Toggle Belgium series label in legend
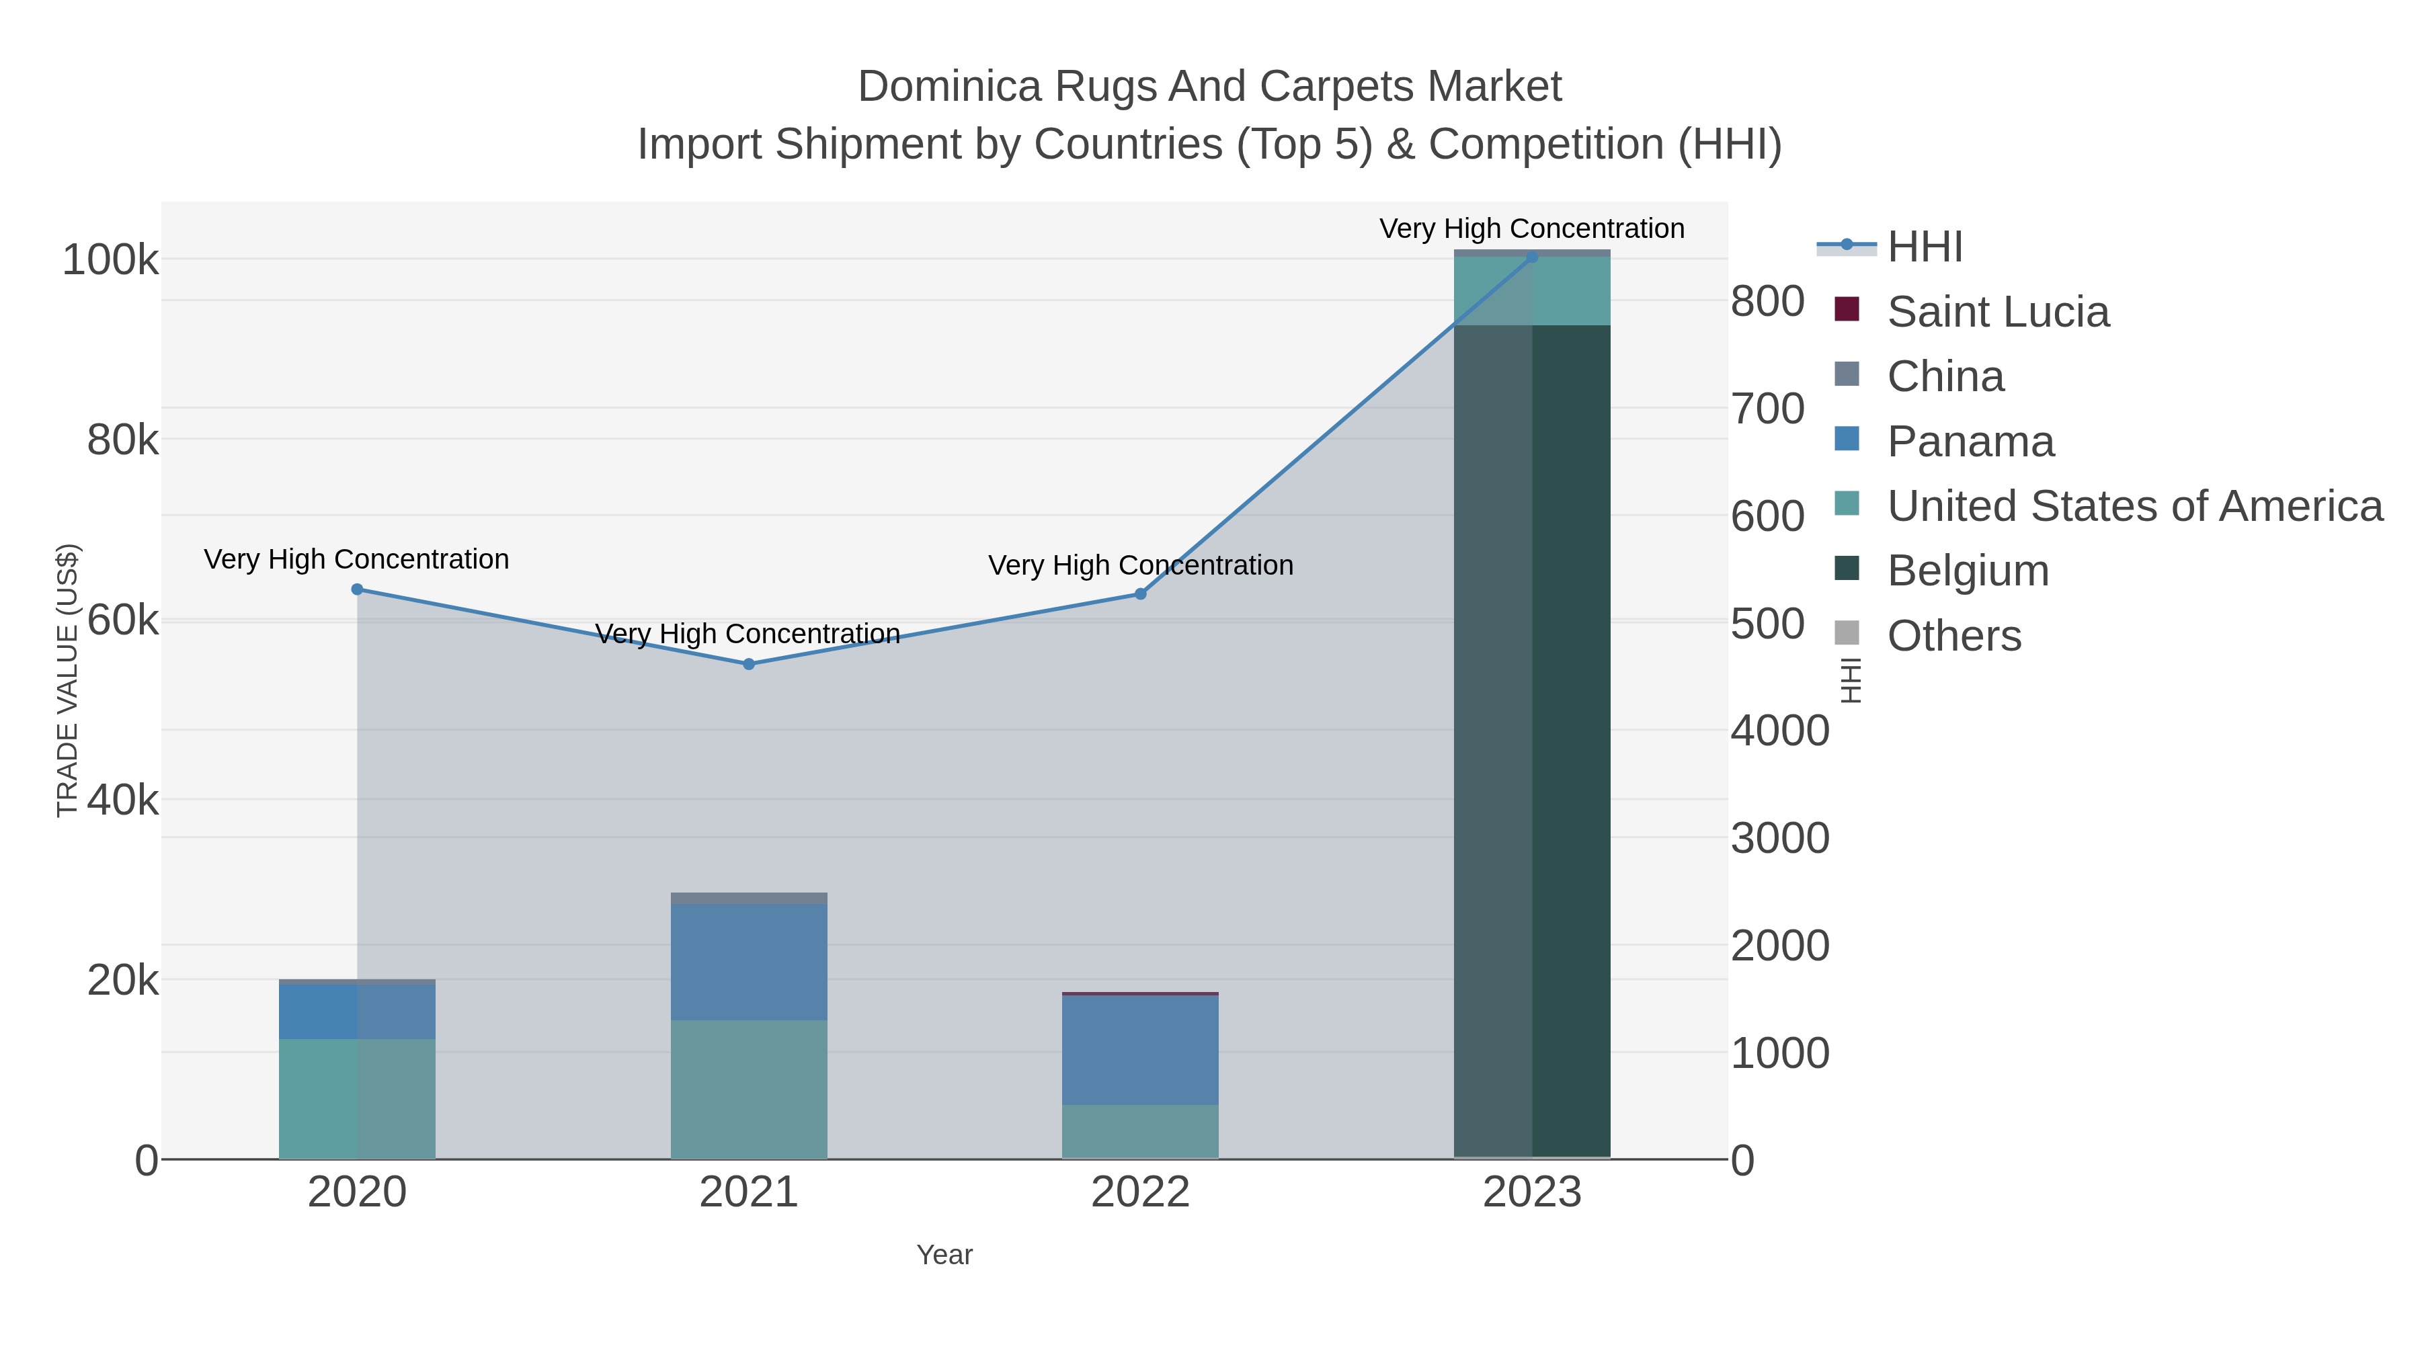 [x=1968, y=571]
